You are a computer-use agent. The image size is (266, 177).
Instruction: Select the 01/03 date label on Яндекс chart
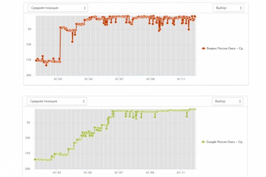tap(57, 79)
